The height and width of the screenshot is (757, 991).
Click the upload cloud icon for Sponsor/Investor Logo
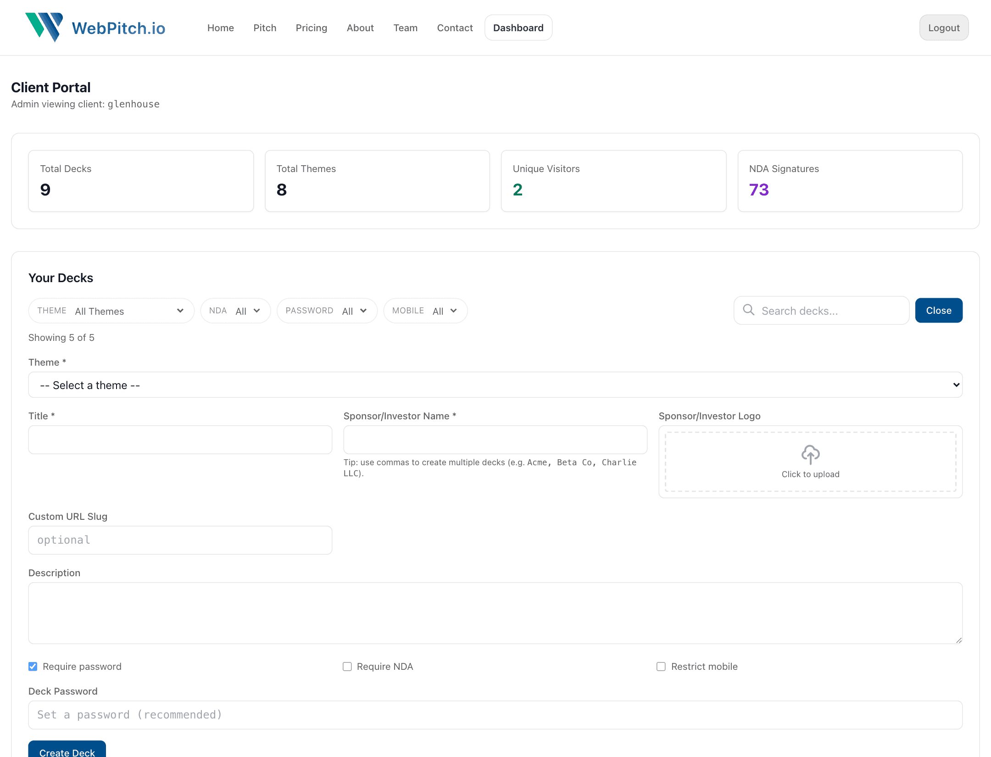point(810,454)
